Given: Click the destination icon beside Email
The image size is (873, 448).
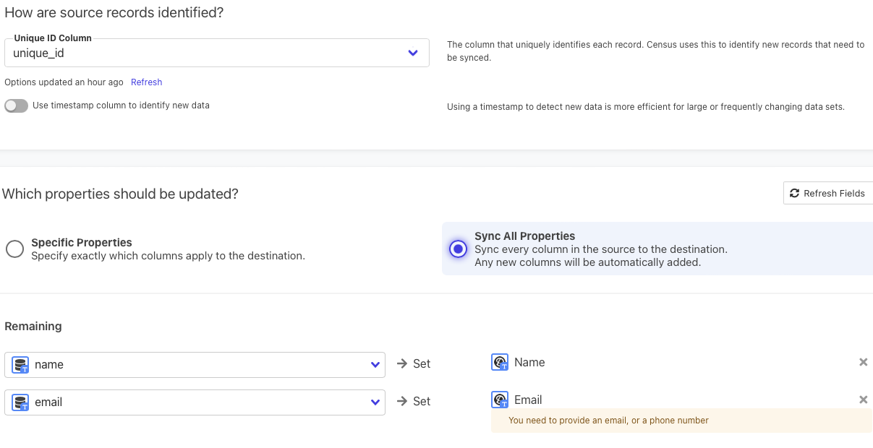Looking at the screenshot, I should [x=500, y=400].
